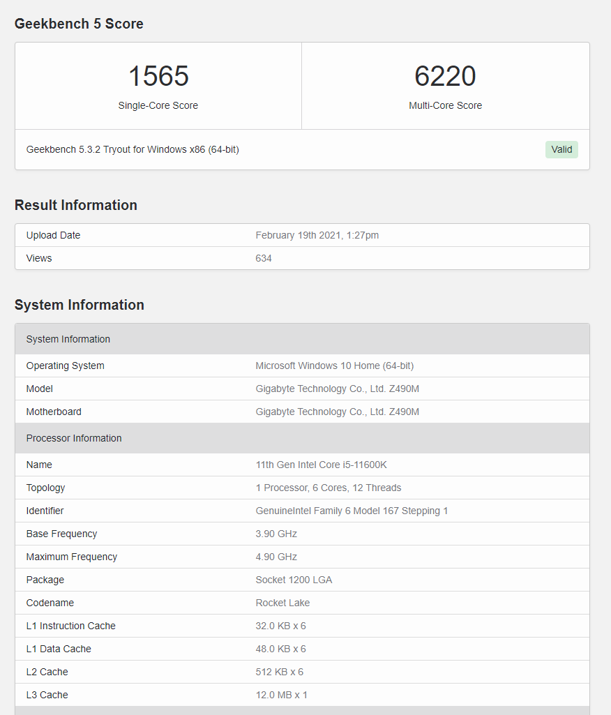Click the Identifier label
This screenshot has width=611, height=715.
click(45, 511)
